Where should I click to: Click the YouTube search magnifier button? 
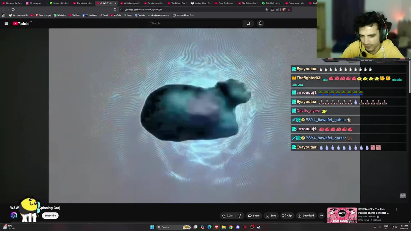point(248,23)
